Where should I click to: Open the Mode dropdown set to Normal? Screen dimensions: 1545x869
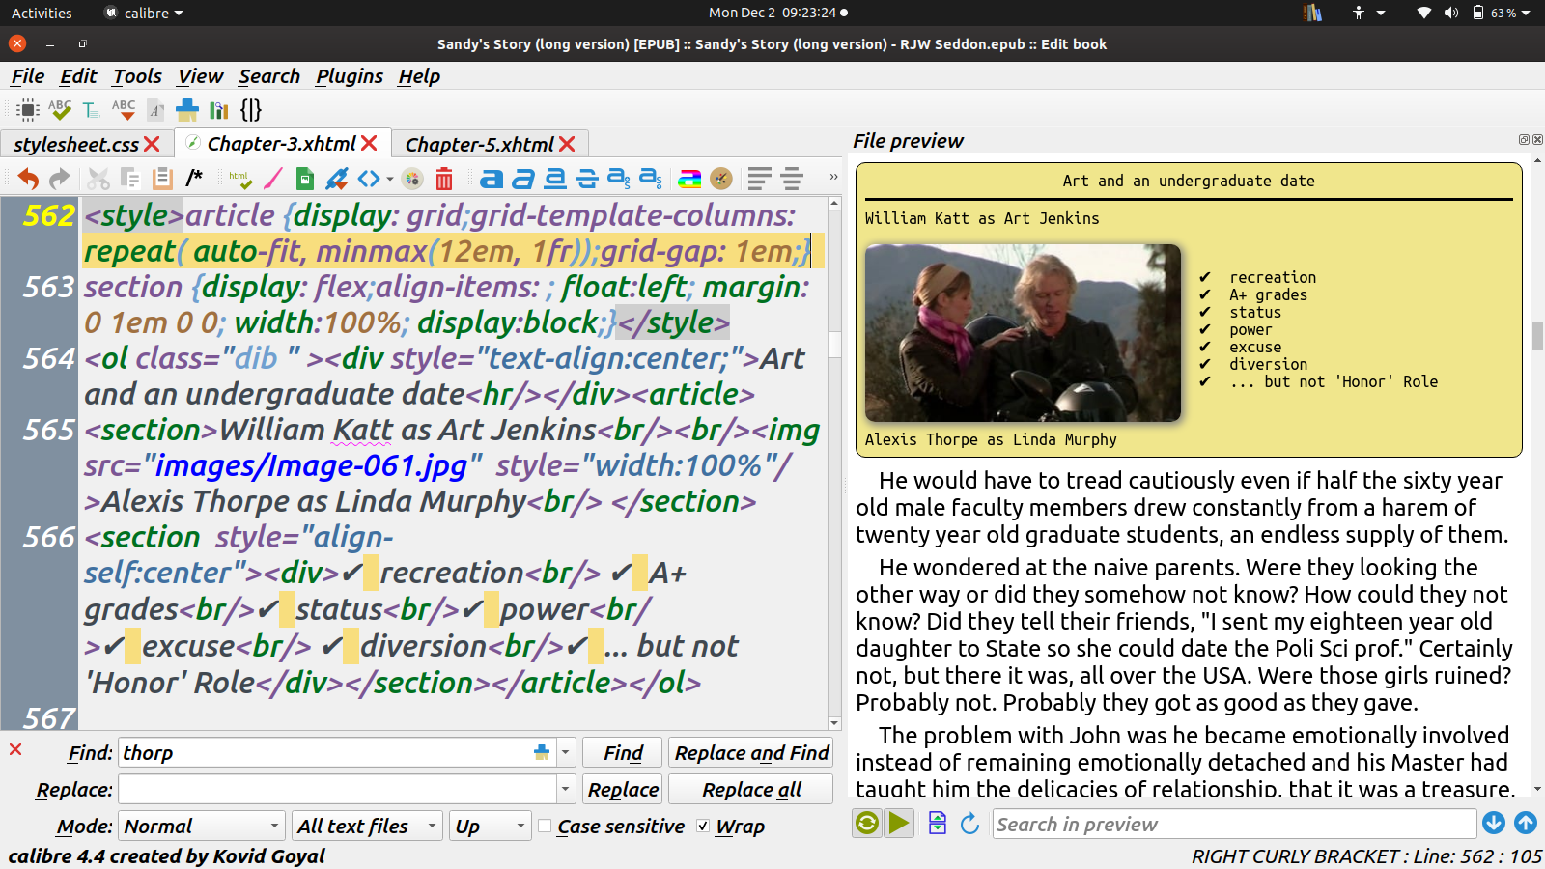pyautogui.click(x=201, y=827)
